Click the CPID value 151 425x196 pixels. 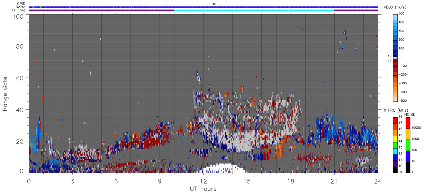click(x=214, y=4)
